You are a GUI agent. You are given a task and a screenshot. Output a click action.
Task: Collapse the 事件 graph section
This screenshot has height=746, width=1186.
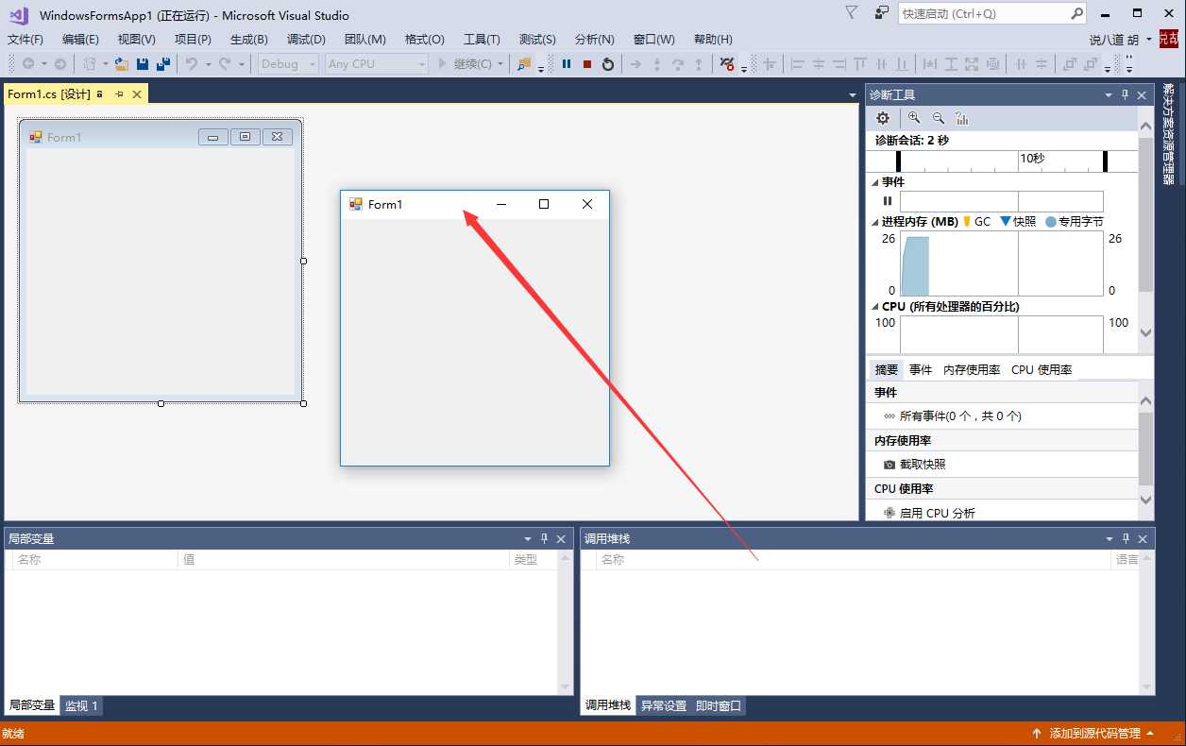[874, 182]
